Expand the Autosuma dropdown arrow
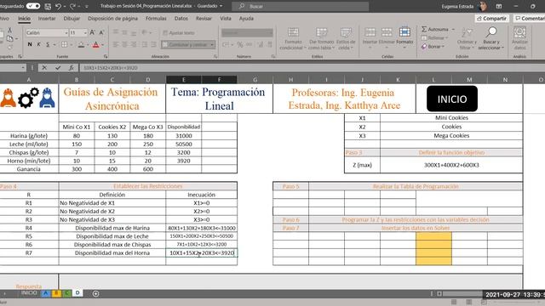This screenshot has width=545, height=306. point(453,29)
